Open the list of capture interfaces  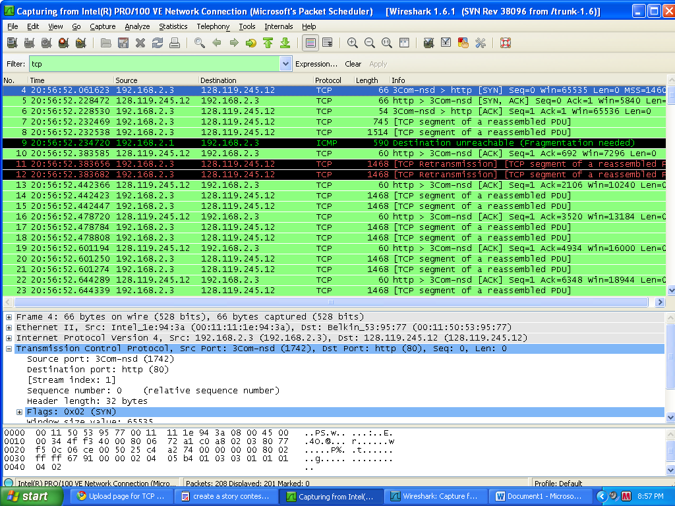tap(12, 43)
